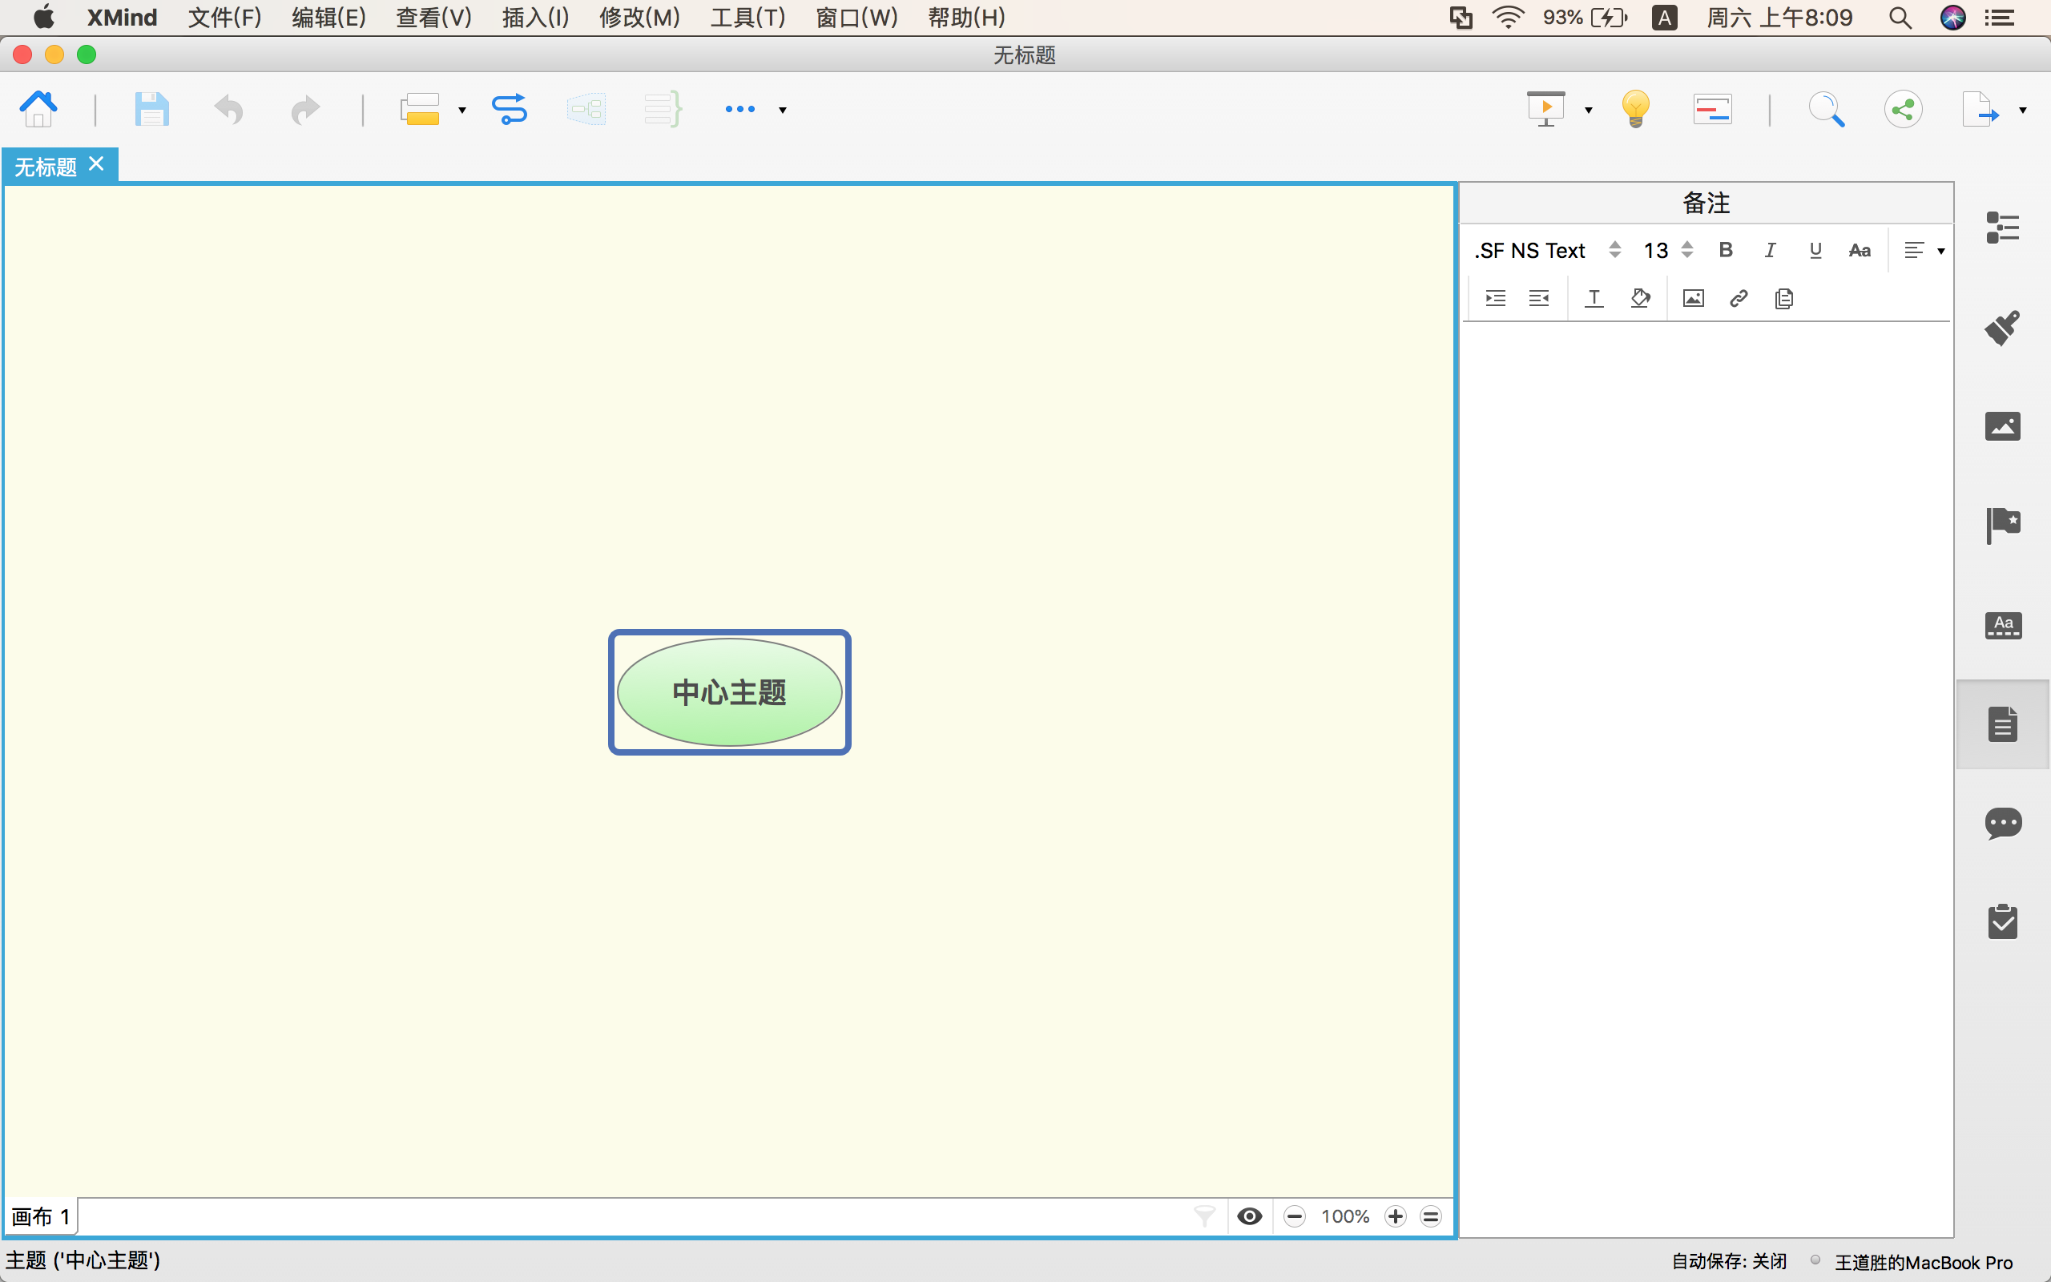Insert a topic with yellow topic icon
The width and height of the screenshot is (2051, 1282).
pos(420,110)
